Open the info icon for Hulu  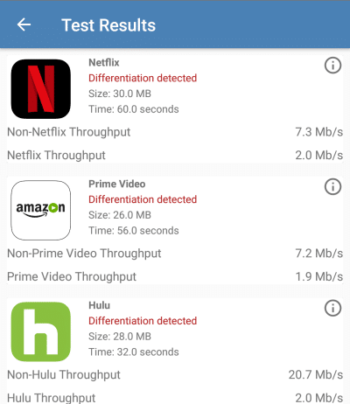click(332, 308)
